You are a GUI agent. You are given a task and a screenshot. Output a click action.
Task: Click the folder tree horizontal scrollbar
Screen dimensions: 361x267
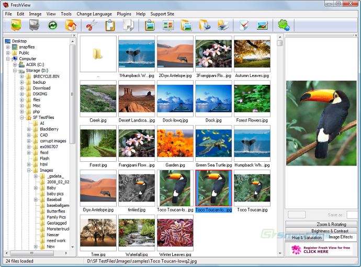tap(37, 253)
